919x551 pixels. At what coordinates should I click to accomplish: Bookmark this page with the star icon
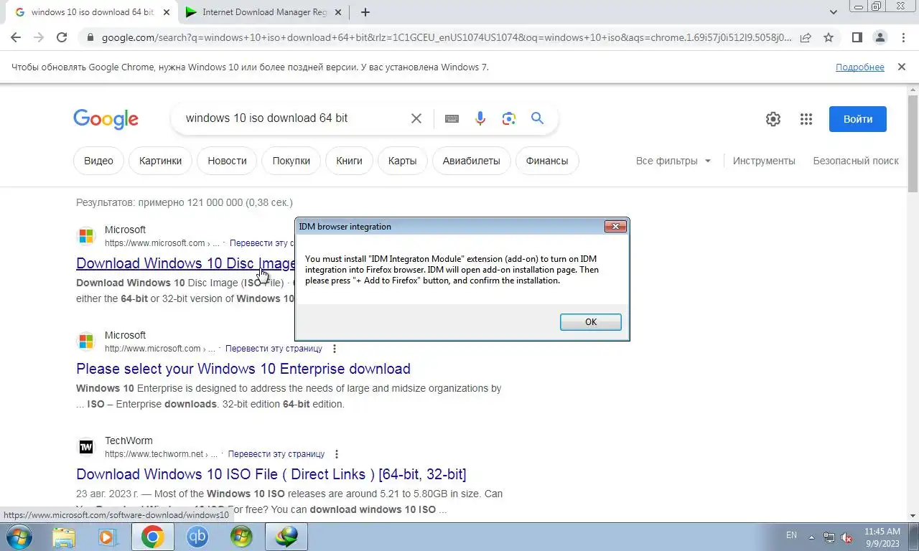(829, 37)
